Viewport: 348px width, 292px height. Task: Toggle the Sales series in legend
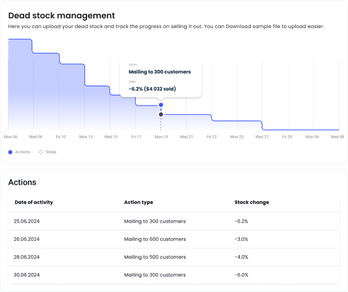tap(51, 152)
